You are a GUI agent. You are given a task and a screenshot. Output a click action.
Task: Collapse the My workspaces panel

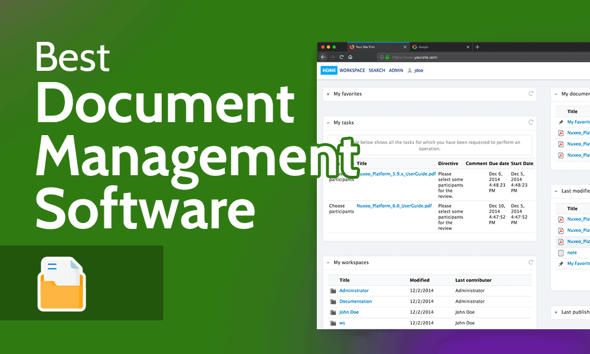tap(327, 263)
